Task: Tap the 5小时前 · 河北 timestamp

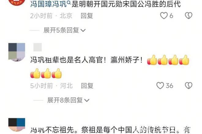Action: point(51,86)
